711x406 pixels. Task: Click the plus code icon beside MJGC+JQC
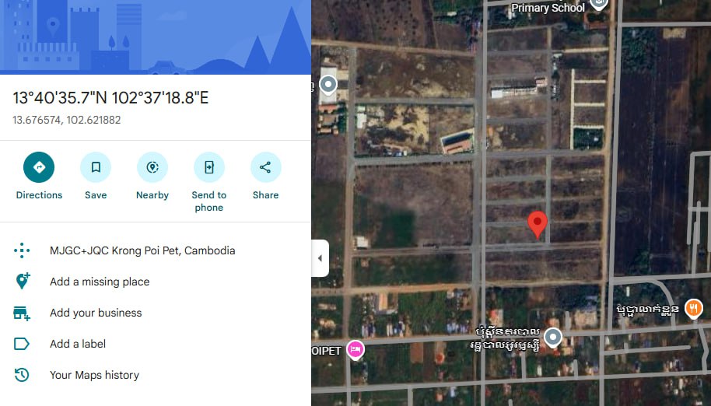pyautogui.click(x=22, y=250)
